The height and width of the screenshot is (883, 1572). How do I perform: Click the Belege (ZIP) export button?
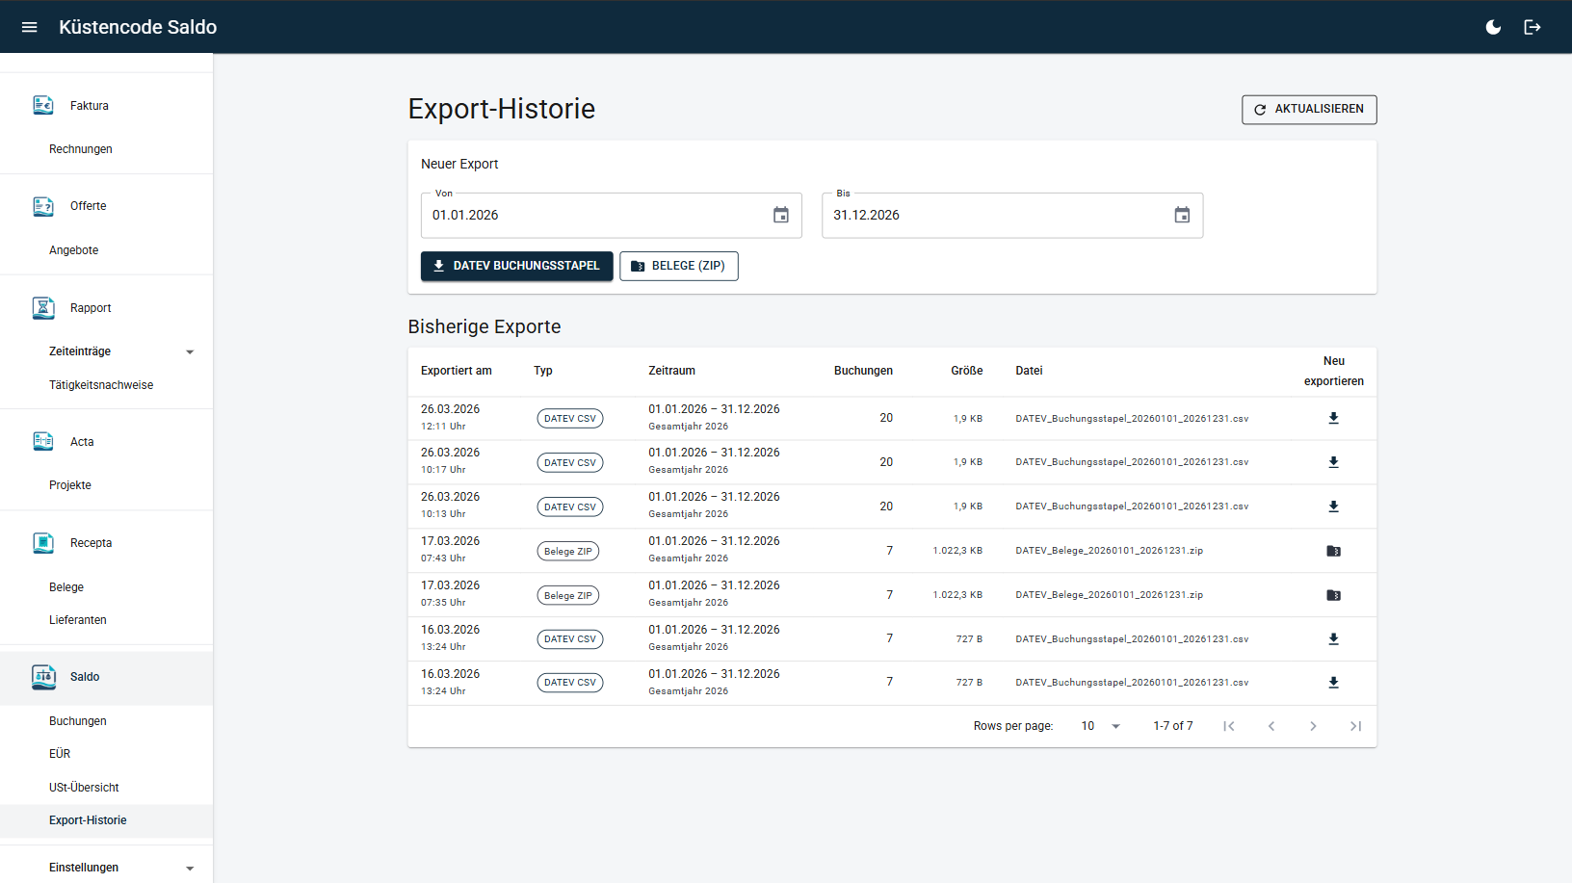[x=678, y=266]
